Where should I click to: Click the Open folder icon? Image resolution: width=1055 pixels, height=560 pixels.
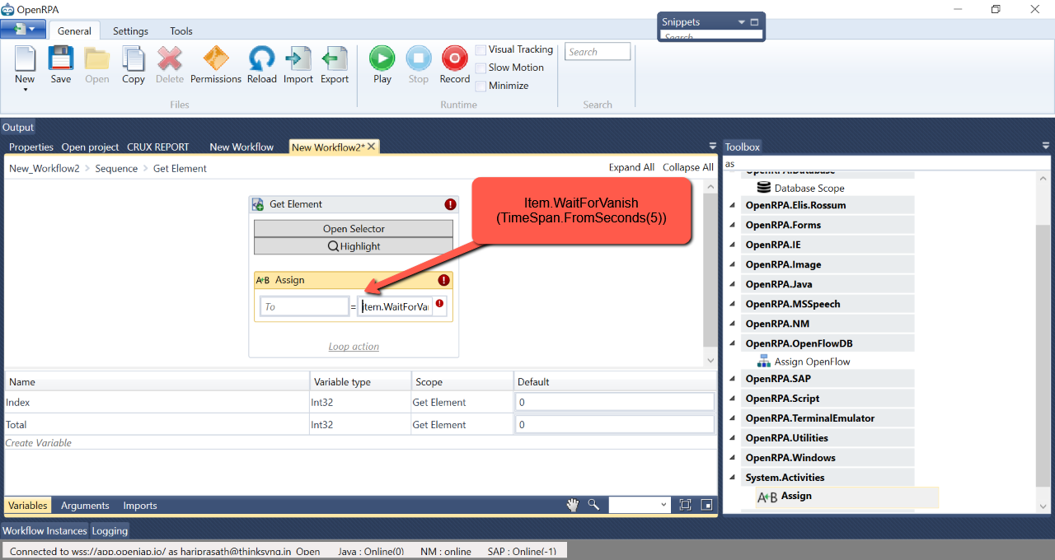point(97,58)
